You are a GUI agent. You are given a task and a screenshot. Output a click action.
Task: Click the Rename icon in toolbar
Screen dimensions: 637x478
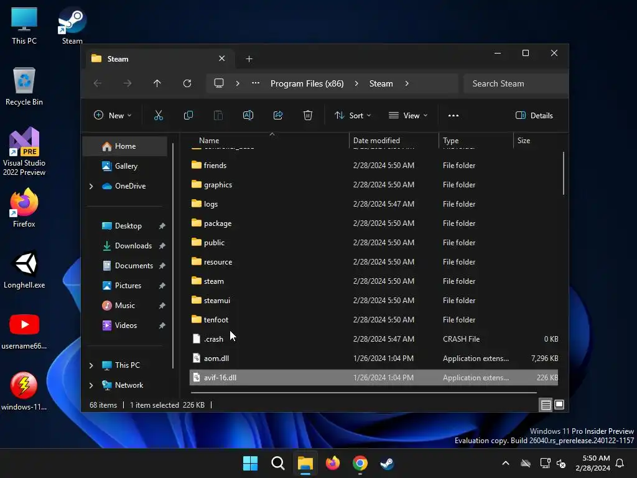248,115
